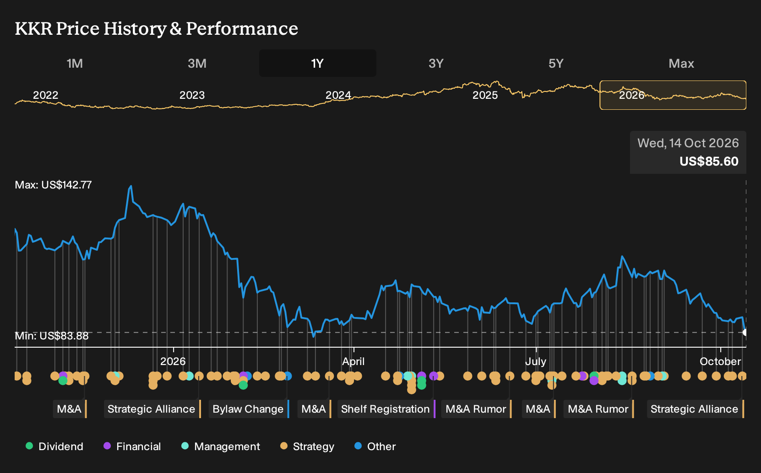Viewport: 761px width, 473px height.
Task: Choose the 1Y range tab
Action: (318, 63)
